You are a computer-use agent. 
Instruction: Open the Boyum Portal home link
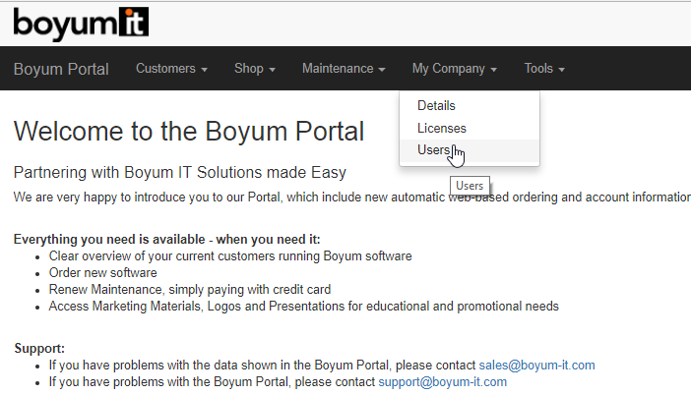[61, 69]
